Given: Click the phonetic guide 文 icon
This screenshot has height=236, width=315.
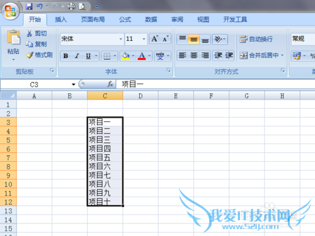Looking at the screenshot, I should (x=160, y=56).
